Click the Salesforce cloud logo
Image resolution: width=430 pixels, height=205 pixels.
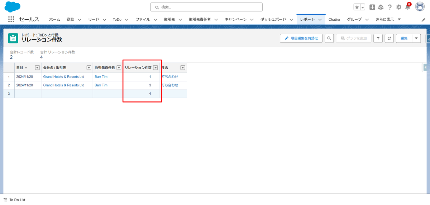tap(13, 6)
